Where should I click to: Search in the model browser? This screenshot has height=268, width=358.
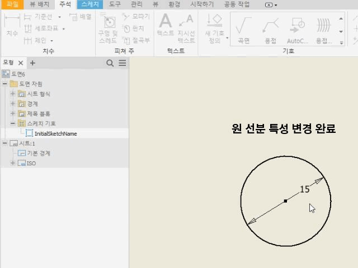[x=110, y=63]
